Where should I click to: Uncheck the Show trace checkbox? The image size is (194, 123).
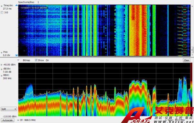pyautogui.click(x=36, y=60)
